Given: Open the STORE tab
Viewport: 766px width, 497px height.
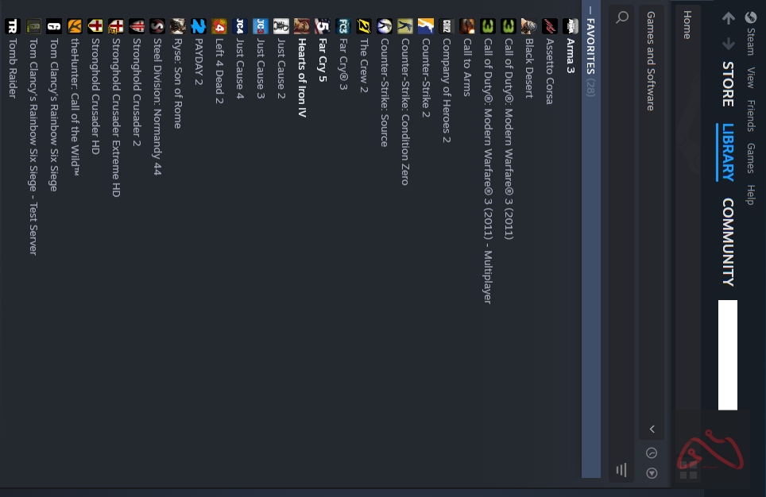Looking at the screenshot, I should pos(728,84).
